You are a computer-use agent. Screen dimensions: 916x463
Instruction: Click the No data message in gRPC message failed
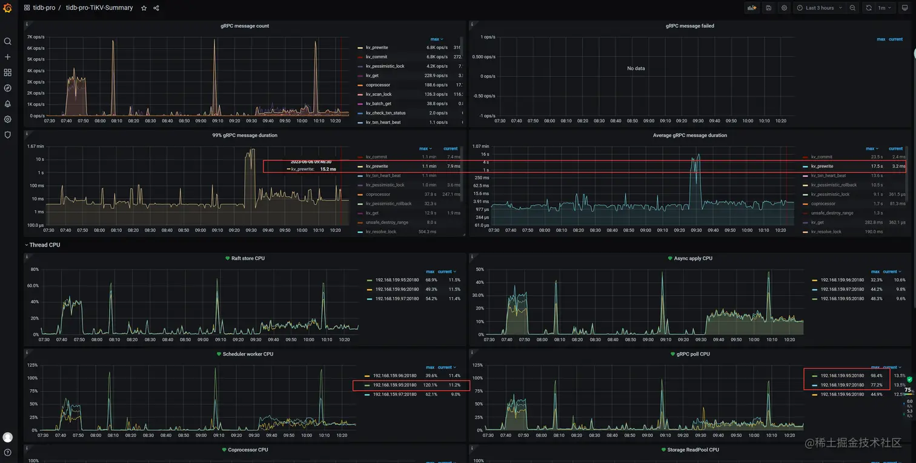tap(636, 68)
